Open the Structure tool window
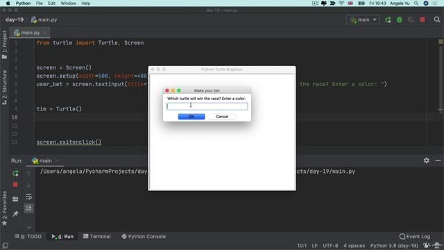Viewport: 444px width, 250px height. point(4,87)
